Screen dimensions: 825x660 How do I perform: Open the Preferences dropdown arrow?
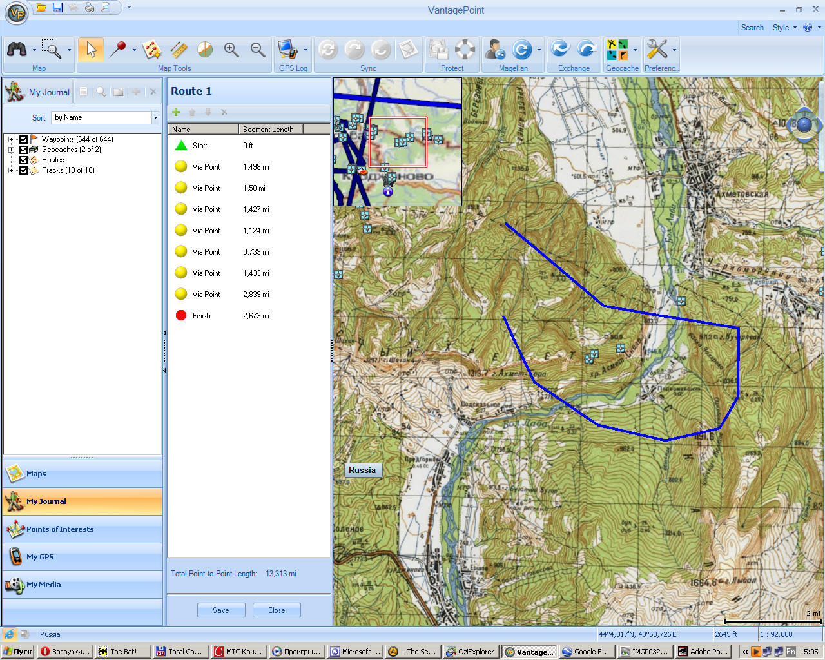[x=674, y=50]
